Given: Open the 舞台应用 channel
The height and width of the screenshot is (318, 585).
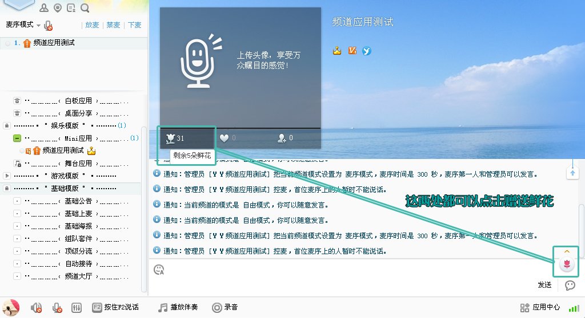Looking at the screenshot, I should [78, 164].
